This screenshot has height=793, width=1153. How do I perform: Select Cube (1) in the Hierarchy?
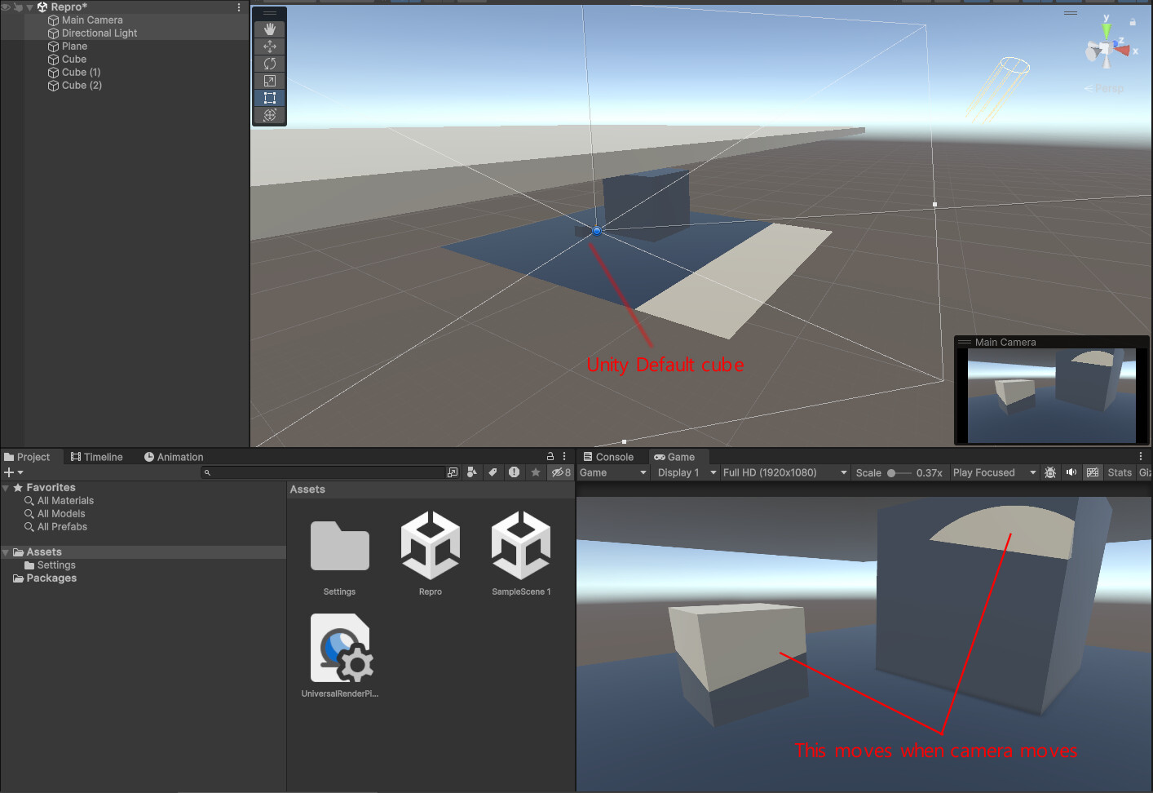(x=81, y=72)
